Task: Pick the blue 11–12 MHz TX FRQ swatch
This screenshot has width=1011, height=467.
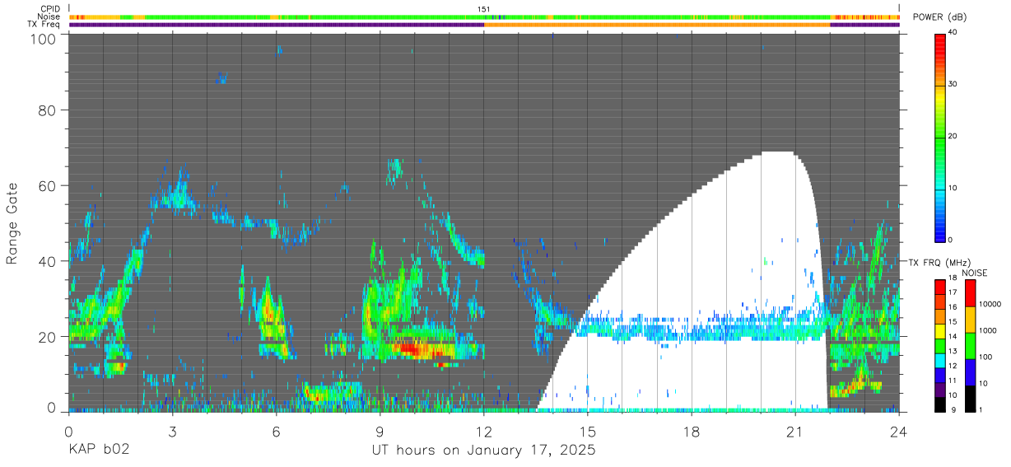Action: click(x=940, y=376)
